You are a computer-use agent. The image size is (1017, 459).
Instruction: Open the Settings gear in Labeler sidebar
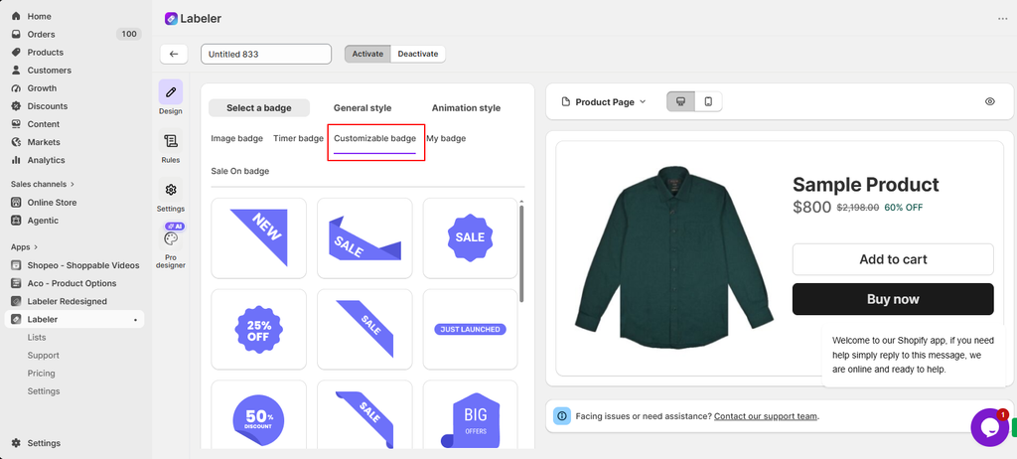click(171, 190)
